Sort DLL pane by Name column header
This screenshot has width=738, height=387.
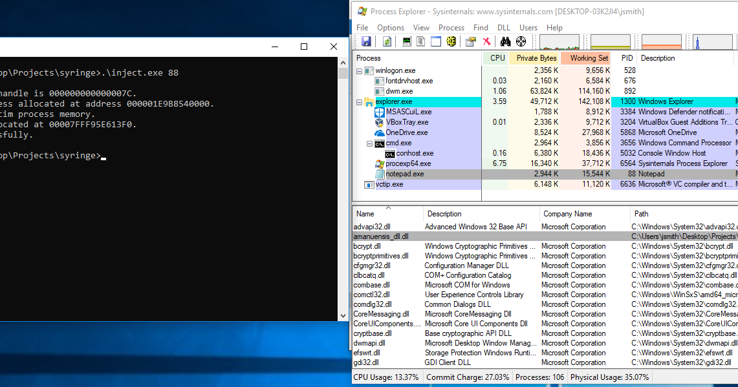(388, 214)
